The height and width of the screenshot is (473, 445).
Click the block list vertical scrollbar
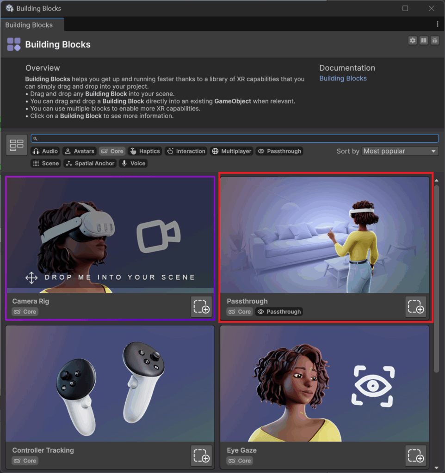[436, 279]
